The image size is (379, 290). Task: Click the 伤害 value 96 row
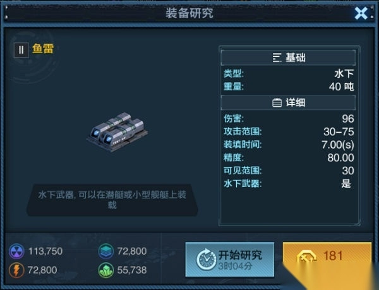pos(289,119)
